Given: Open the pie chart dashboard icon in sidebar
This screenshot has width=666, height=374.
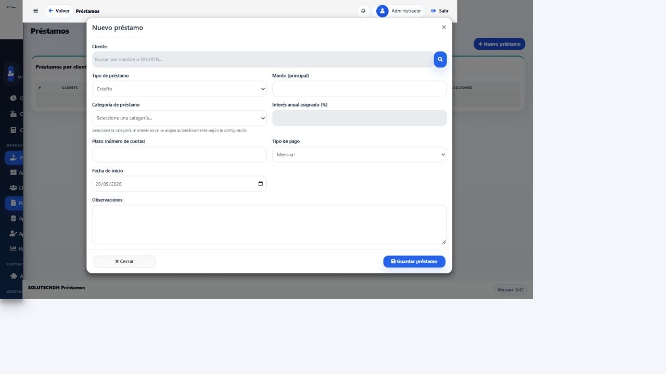Looking at the screenshot, I should click(14, 98).
